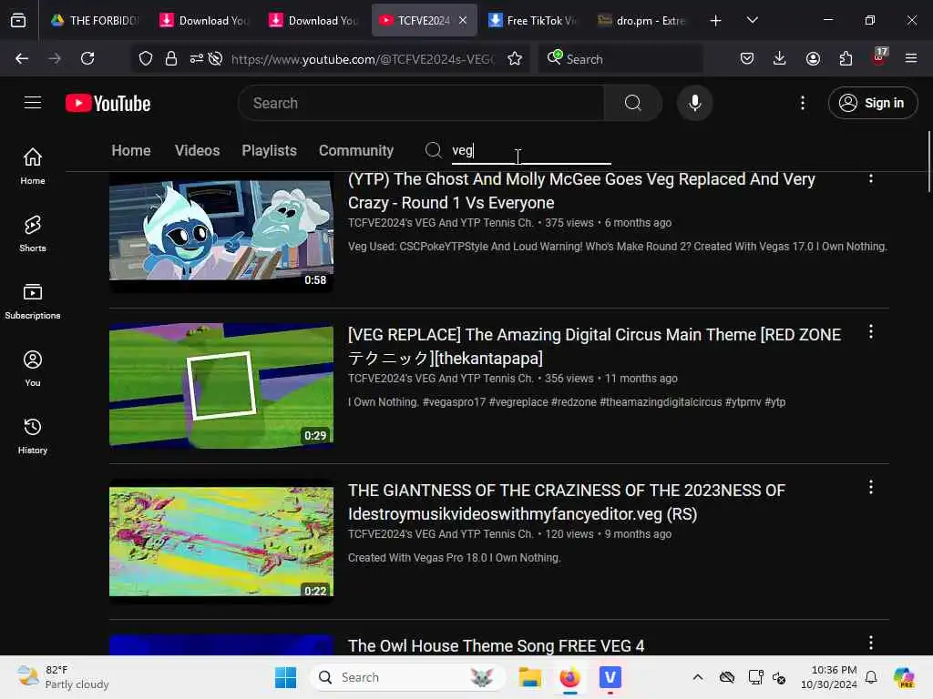933x699 pixels.
Task: Close the TCFVE2024 tab
Action: [x=463, y=20]
